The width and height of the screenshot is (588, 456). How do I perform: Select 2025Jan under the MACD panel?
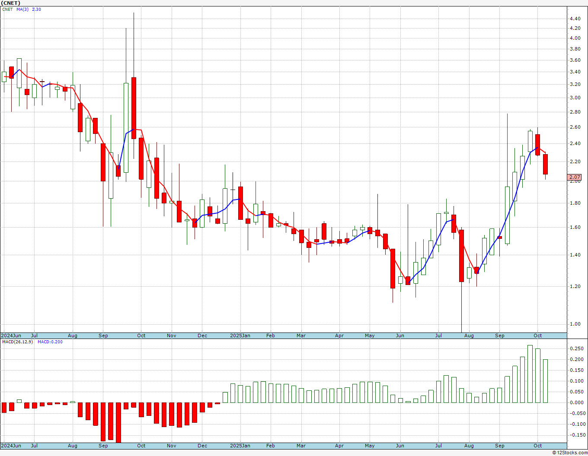[240, 446]
